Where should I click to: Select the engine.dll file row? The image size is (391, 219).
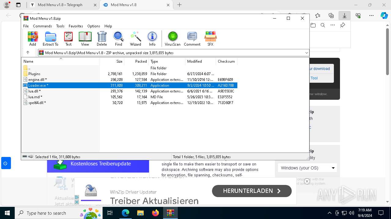click(130, 80)
